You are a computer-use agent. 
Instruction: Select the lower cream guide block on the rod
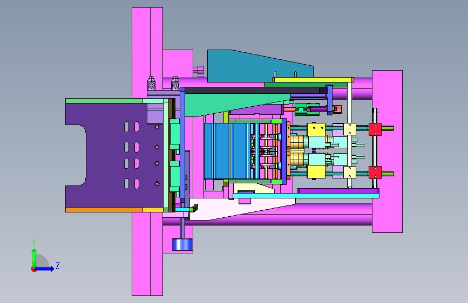point(349,173)
